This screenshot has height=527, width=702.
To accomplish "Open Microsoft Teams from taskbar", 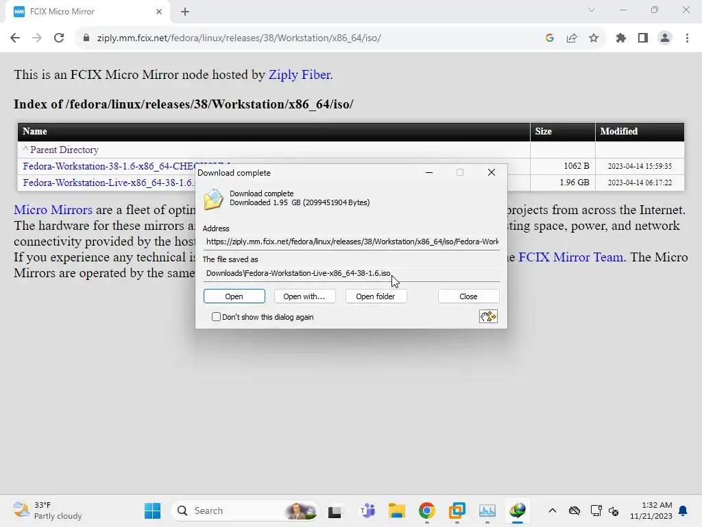I will 367,511.
